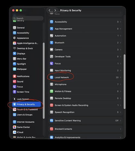
Task: Click the General gear icon in the sidebar
Action: click(x=14, y=27)
